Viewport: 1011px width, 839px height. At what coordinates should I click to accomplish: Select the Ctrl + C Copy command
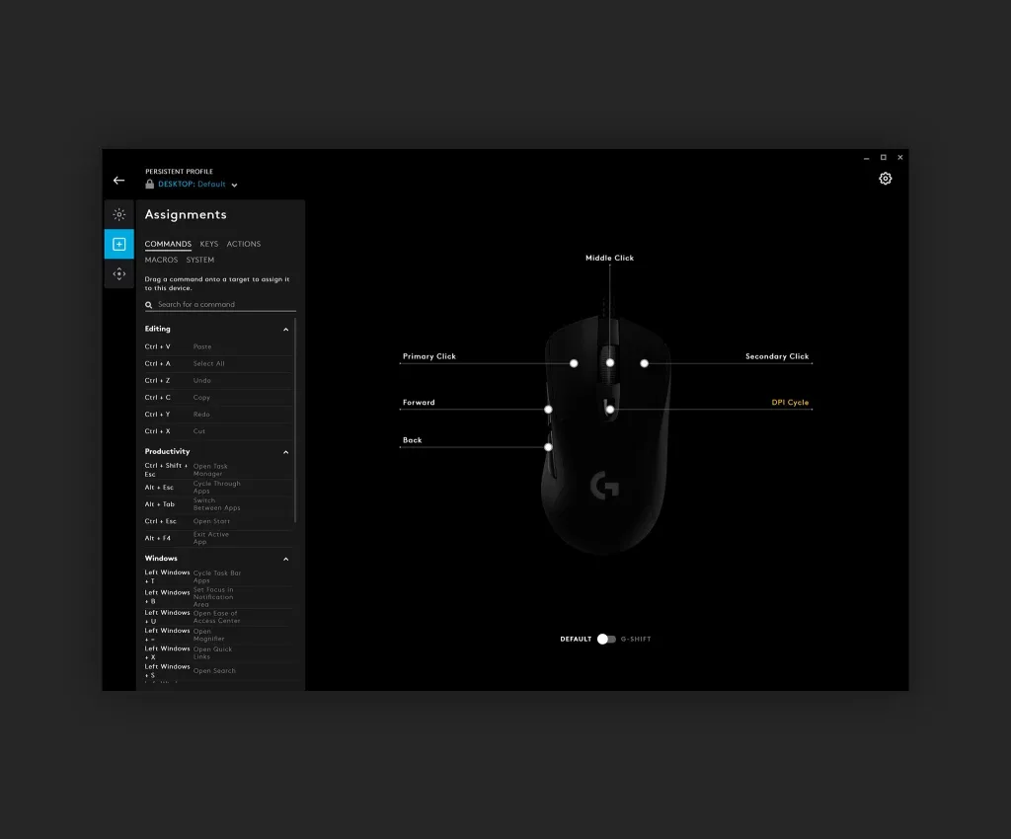tap(217, 398)
